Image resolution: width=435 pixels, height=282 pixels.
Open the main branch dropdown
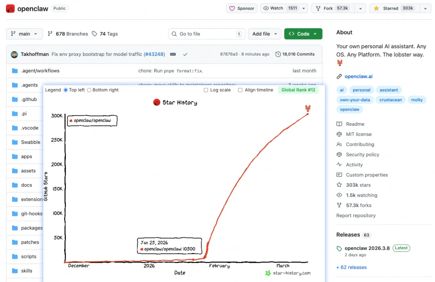tap(25, 34)
